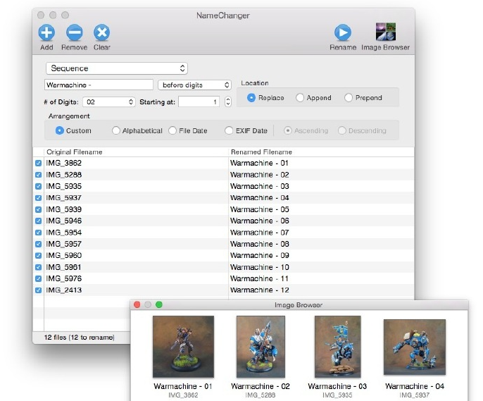Open the Image Browser toolbar icon
Viewport: 483px width, 401px height.
tap(386, 32)
